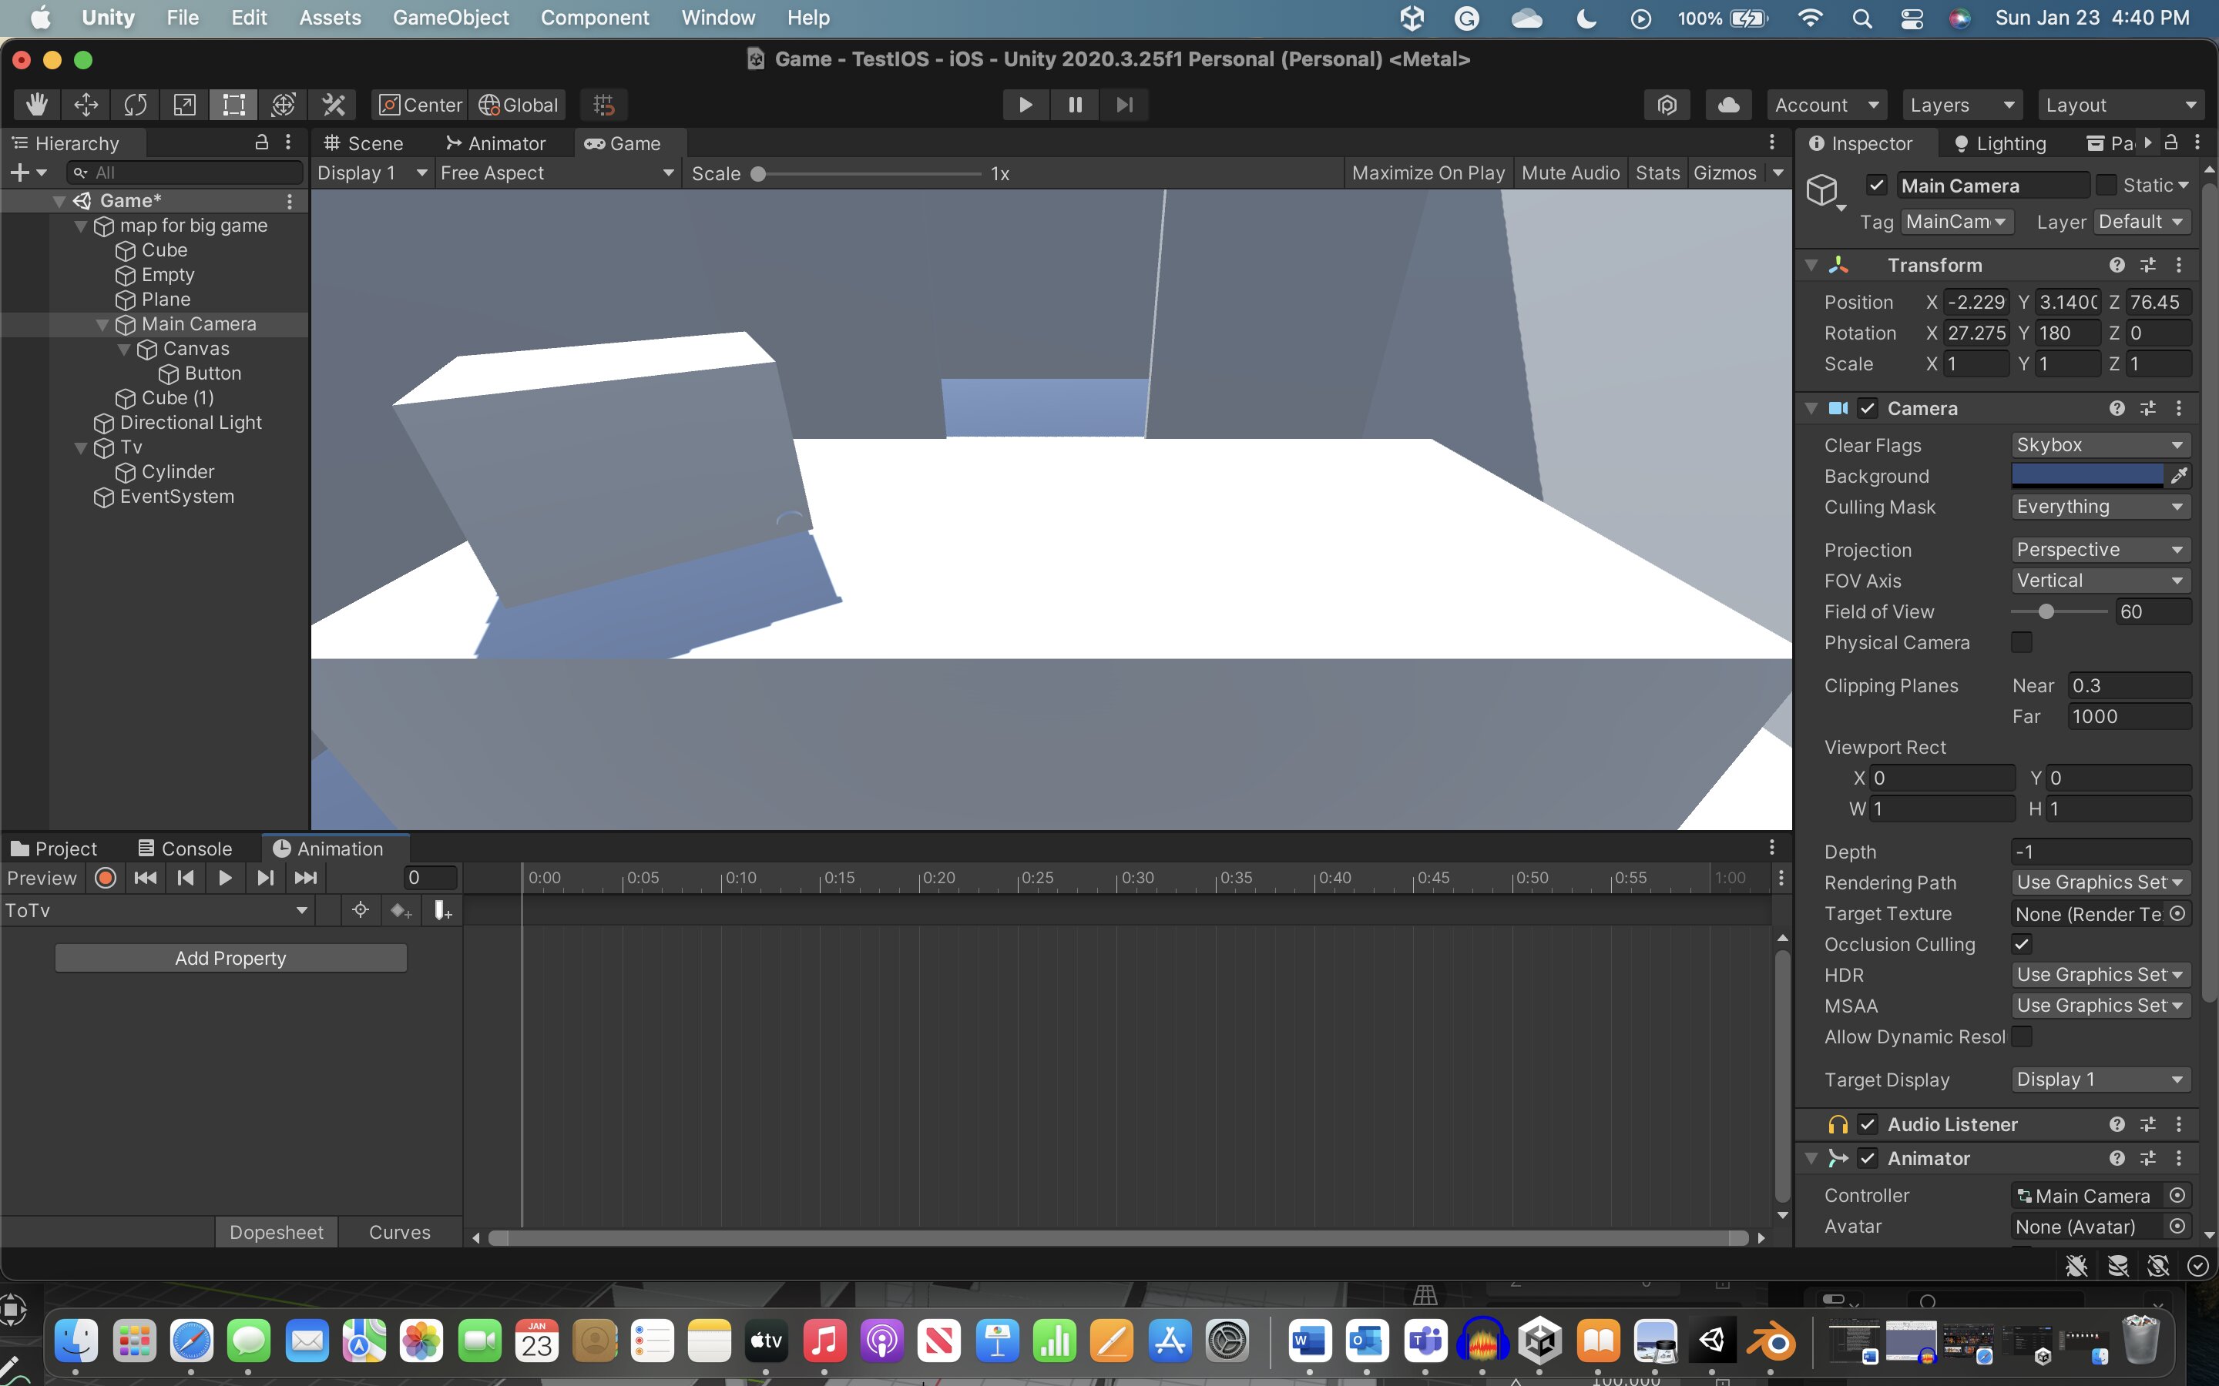Click the animation record button

106,878
